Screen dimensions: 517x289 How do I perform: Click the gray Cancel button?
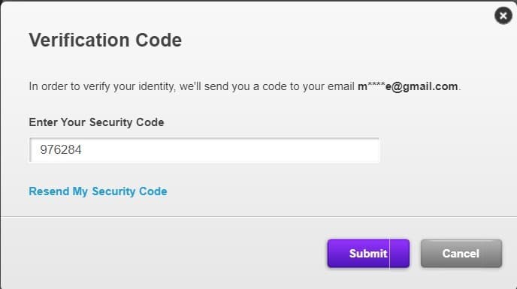pyautogui.click(x=461, y=254)
